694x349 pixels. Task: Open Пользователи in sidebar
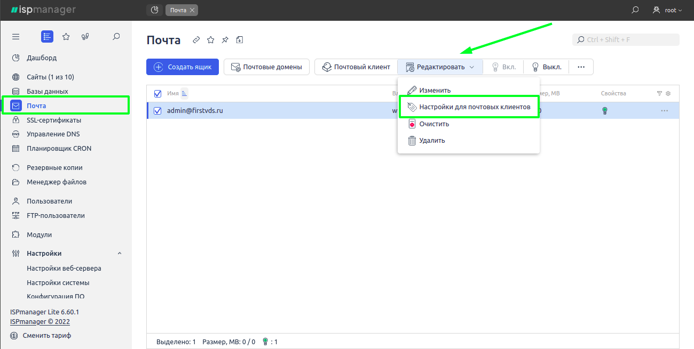(x=50, y=201)
